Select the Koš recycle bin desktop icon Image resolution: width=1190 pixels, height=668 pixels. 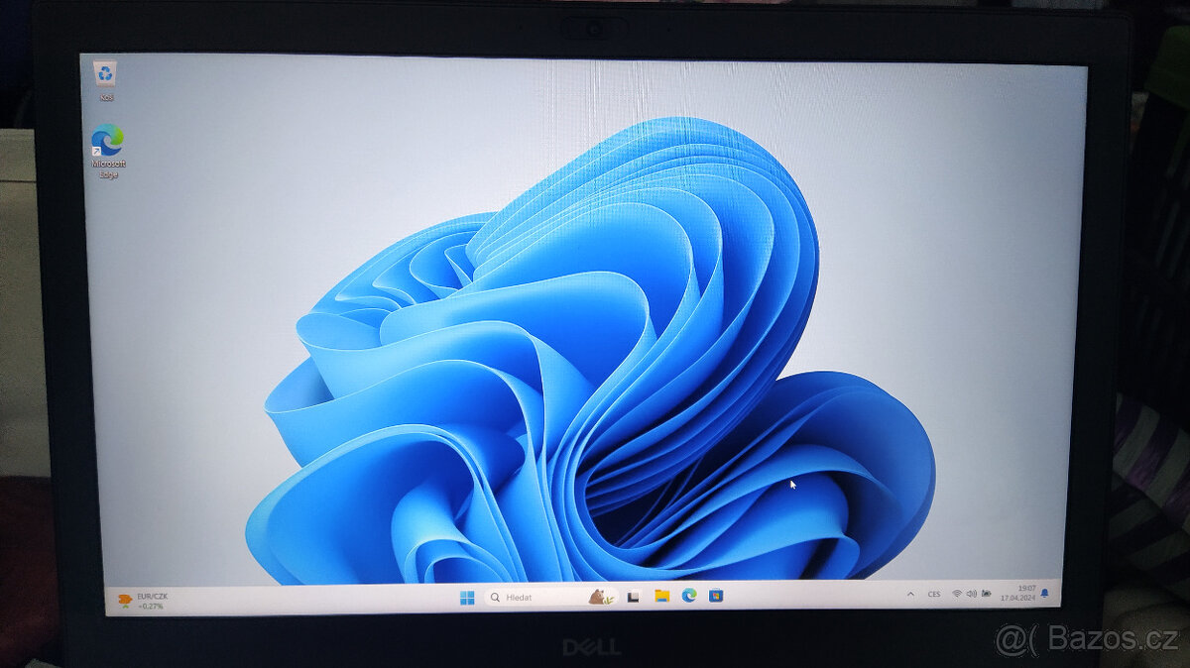pyautogui.click(x=104, y=76)
